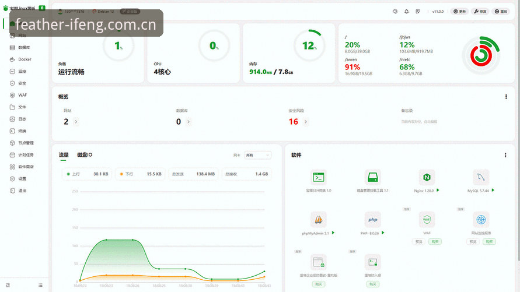The height and width of the screenshot is (292, 520).
Task: Click the customer service icon left of the bell
Action: click(x=395, y=11)
